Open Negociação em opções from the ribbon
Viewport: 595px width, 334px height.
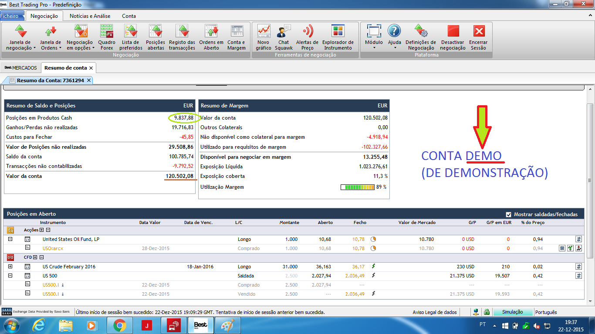[x=81, y=37]
